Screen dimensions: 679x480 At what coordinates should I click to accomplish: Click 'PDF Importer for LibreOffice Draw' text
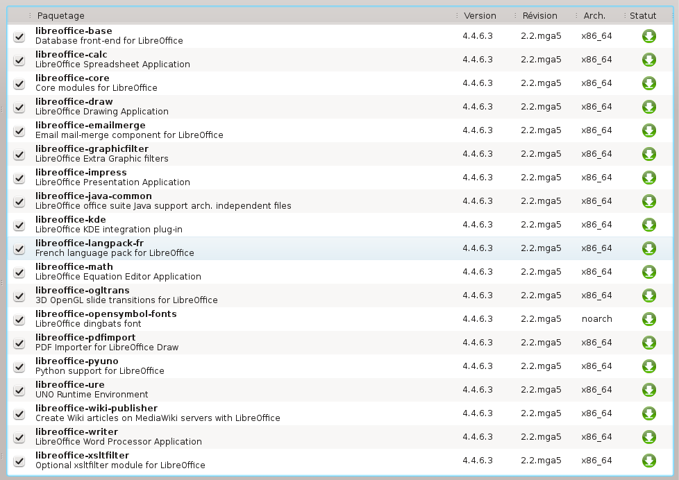pyautogui.click(x=106, y=347)
